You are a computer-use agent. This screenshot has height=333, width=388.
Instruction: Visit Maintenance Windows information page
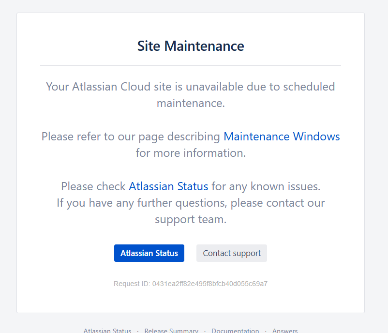[281, 136]
